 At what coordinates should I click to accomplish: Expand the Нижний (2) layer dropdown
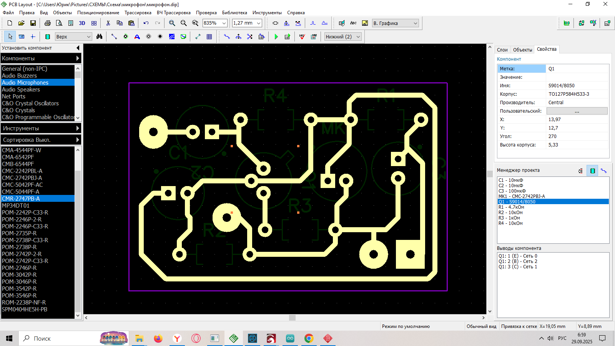358,37
